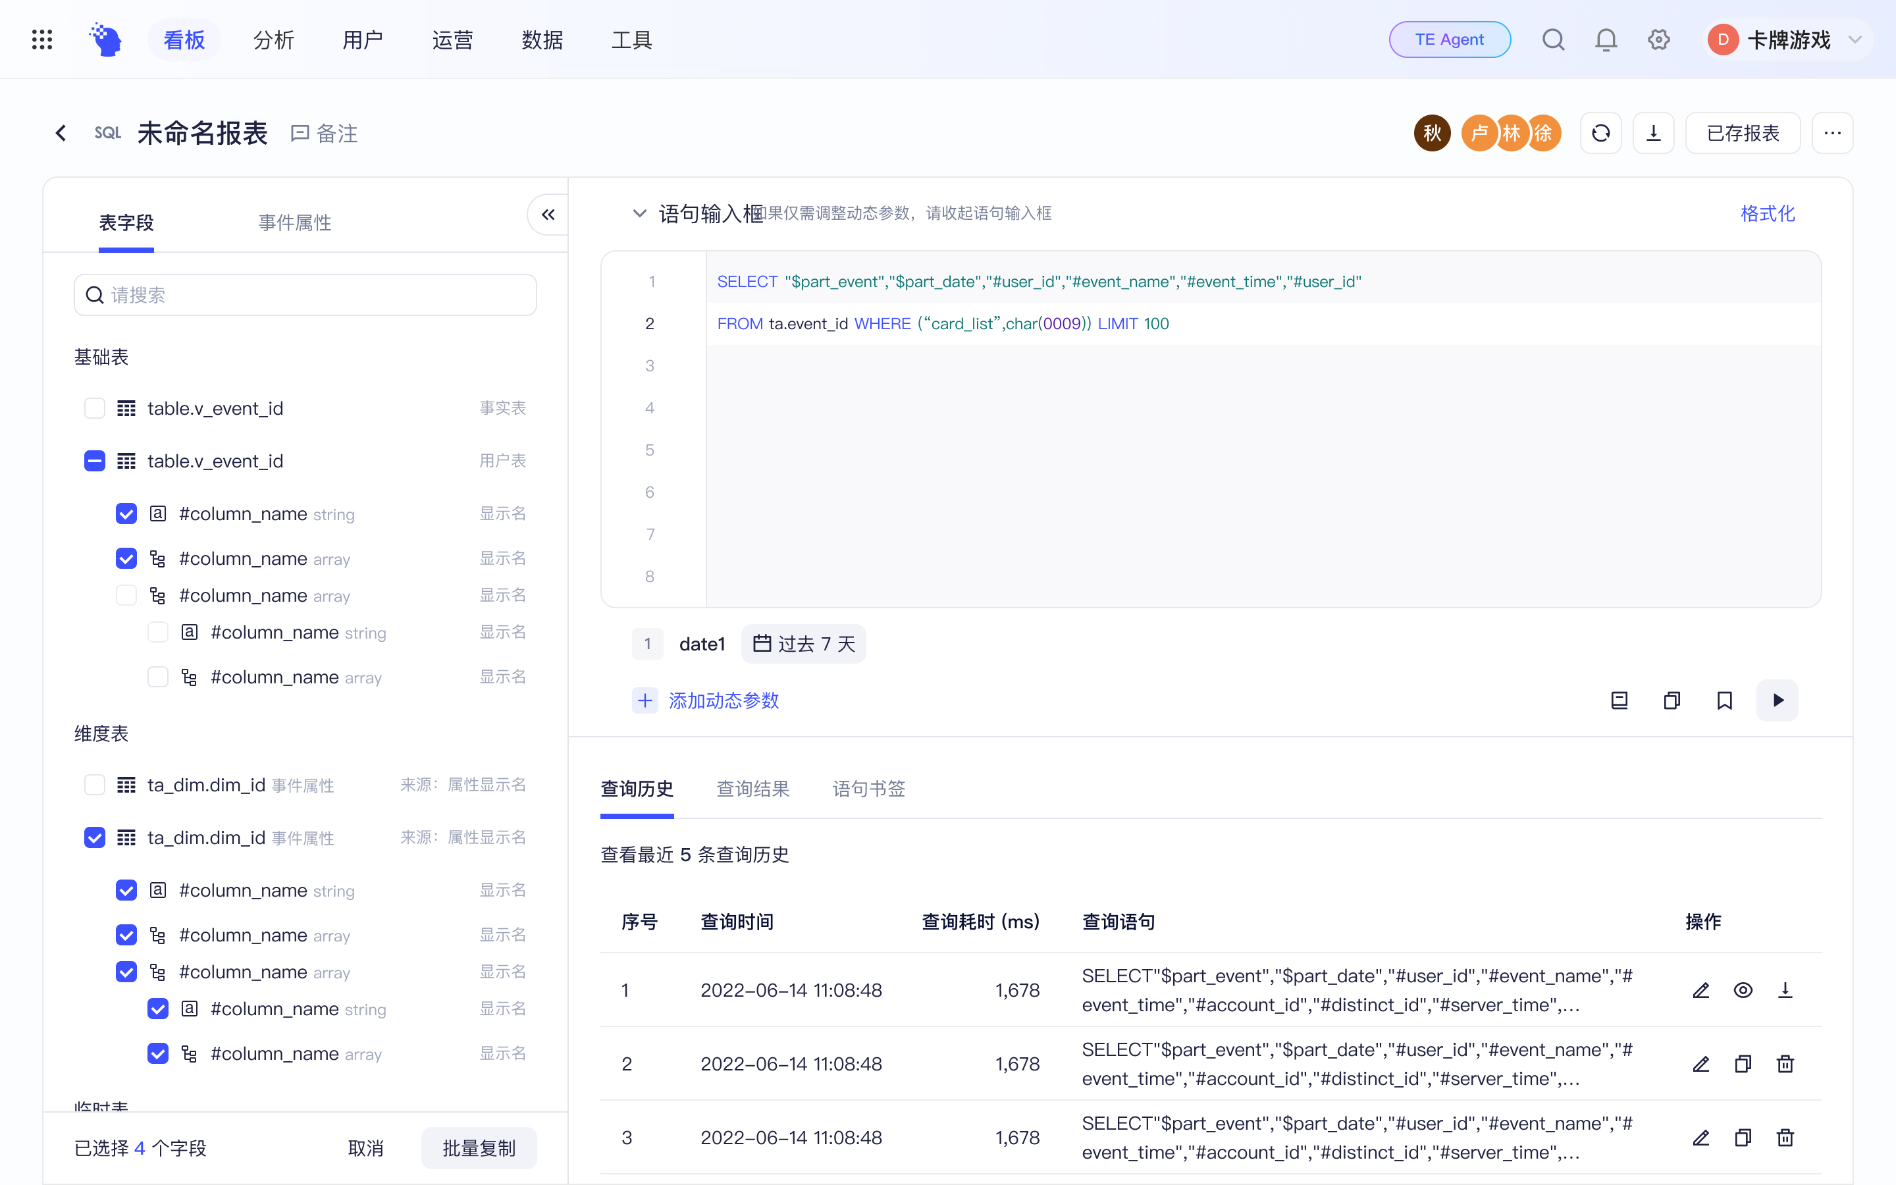Click the TE Agent button

click(1450, 39)
